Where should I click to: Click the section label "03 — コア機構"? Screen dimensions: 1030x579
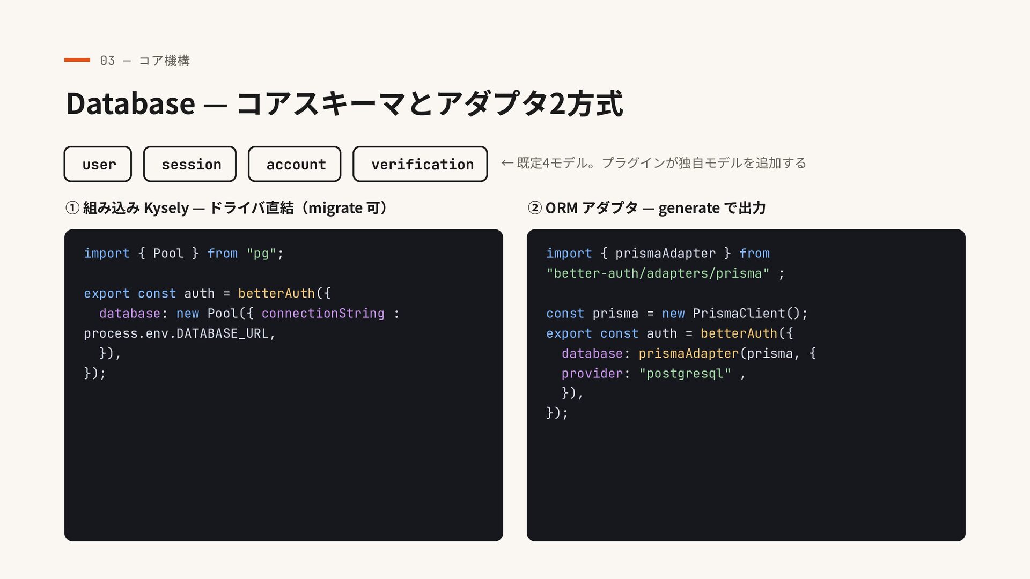145,61
